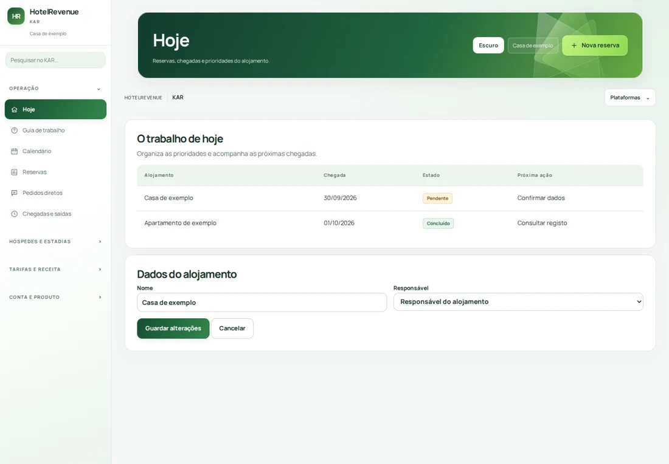Viewport: 669px width, 464px height.
Task: Click the calendar icon beside Calendário
Action: [14, 151]
